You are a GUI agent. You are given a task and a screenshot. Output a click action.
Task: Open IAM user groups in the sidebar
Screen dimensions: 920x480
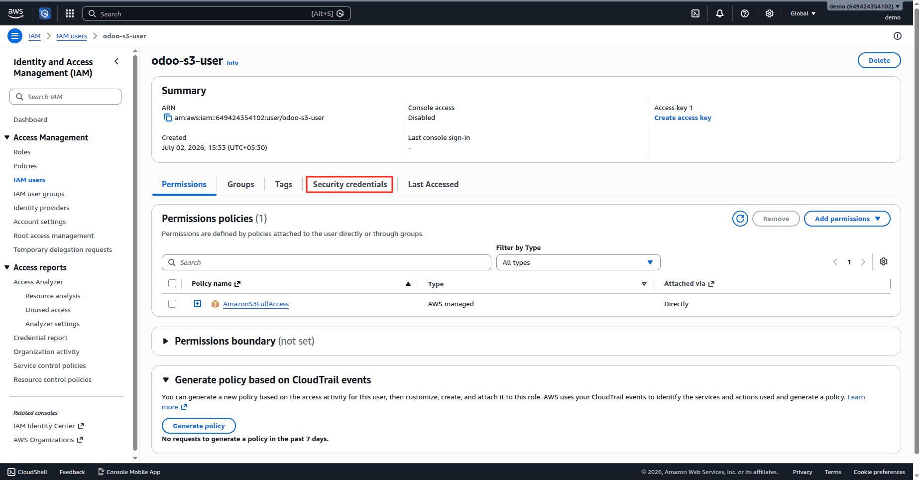click(39, 194)
